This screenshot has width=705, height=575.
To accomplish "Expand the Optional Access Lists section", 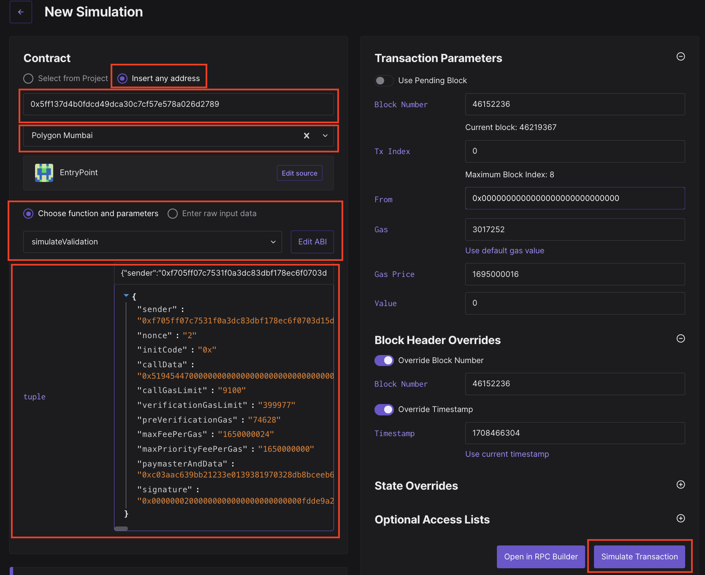I will click(x=681, y=518).
